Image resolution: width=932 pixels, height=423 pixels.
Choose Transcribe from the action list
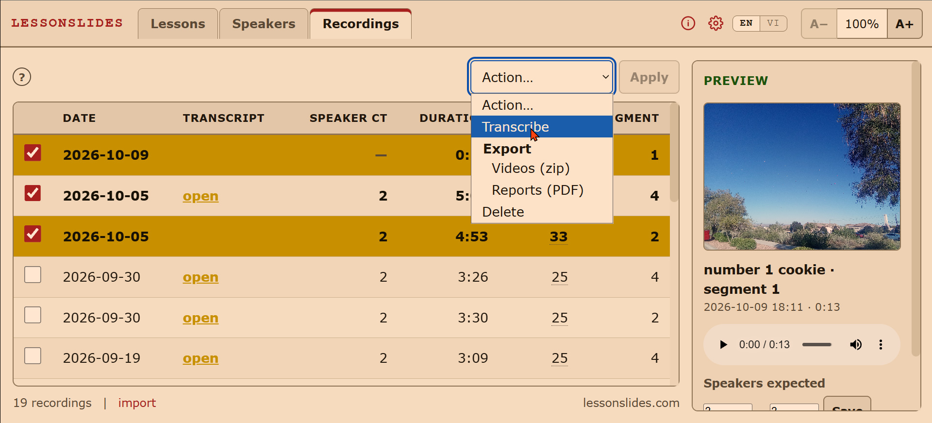click(x=542, y=127)
